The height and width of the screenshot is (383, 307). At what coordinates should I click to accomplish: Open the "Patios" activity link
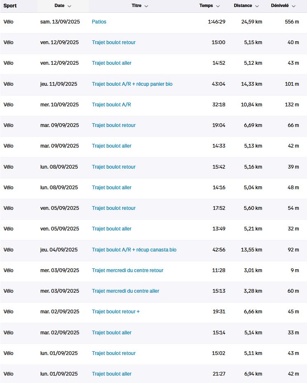pyautogui.click(x=99, y=22)
